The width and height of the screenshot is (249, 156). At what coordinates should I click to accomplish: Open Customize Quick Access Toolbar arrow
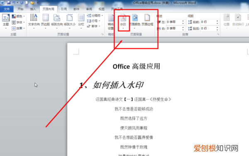[38, 3]
